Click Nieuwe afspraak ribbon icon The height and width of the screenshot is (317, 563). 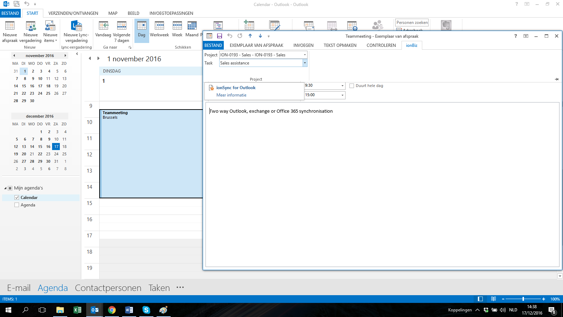click(10, 31)
